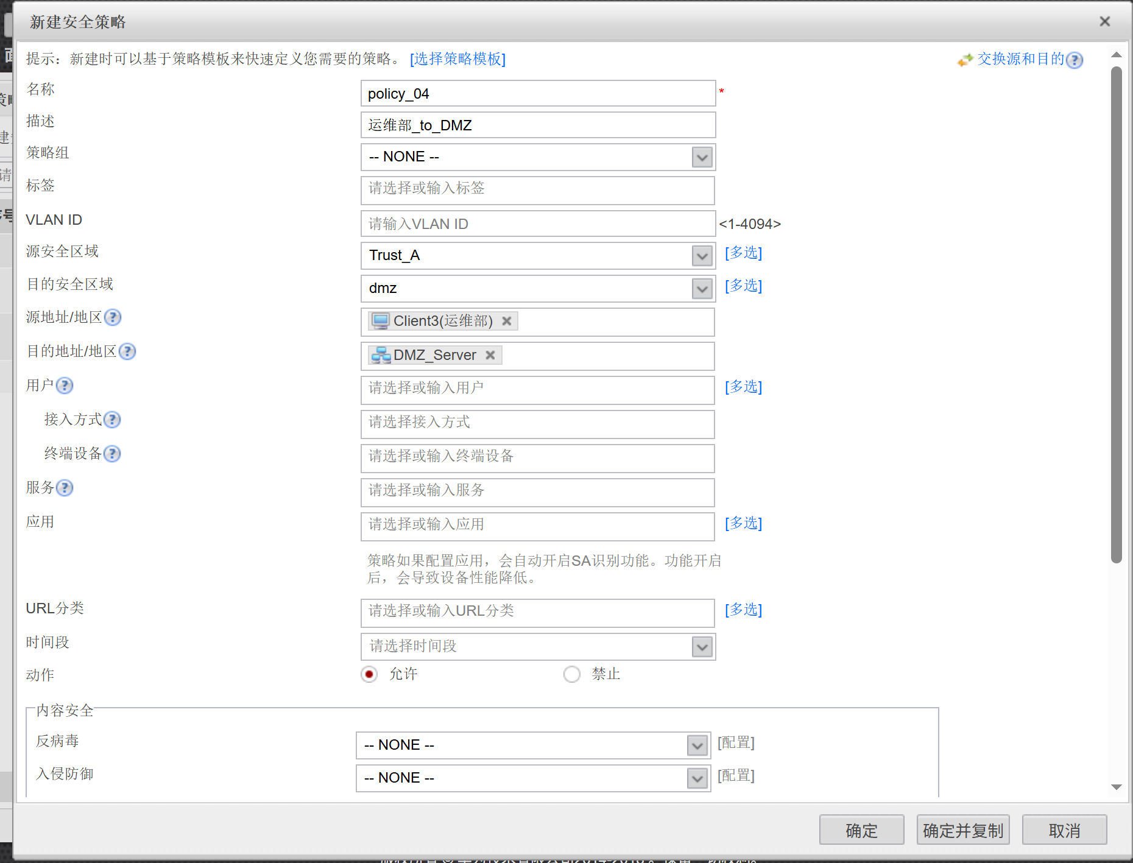1133x863 pixels.
Task: Click 配置 next to 反病毒
Action: (x=736, y=742)
